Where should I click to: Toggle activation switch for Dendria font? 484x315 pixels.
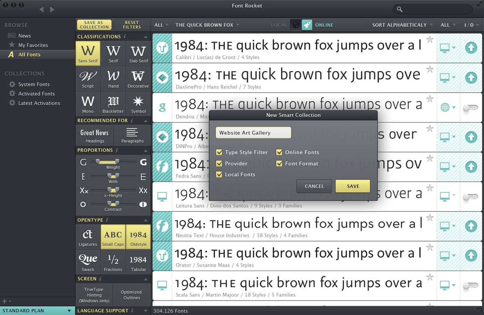point(470,108)
